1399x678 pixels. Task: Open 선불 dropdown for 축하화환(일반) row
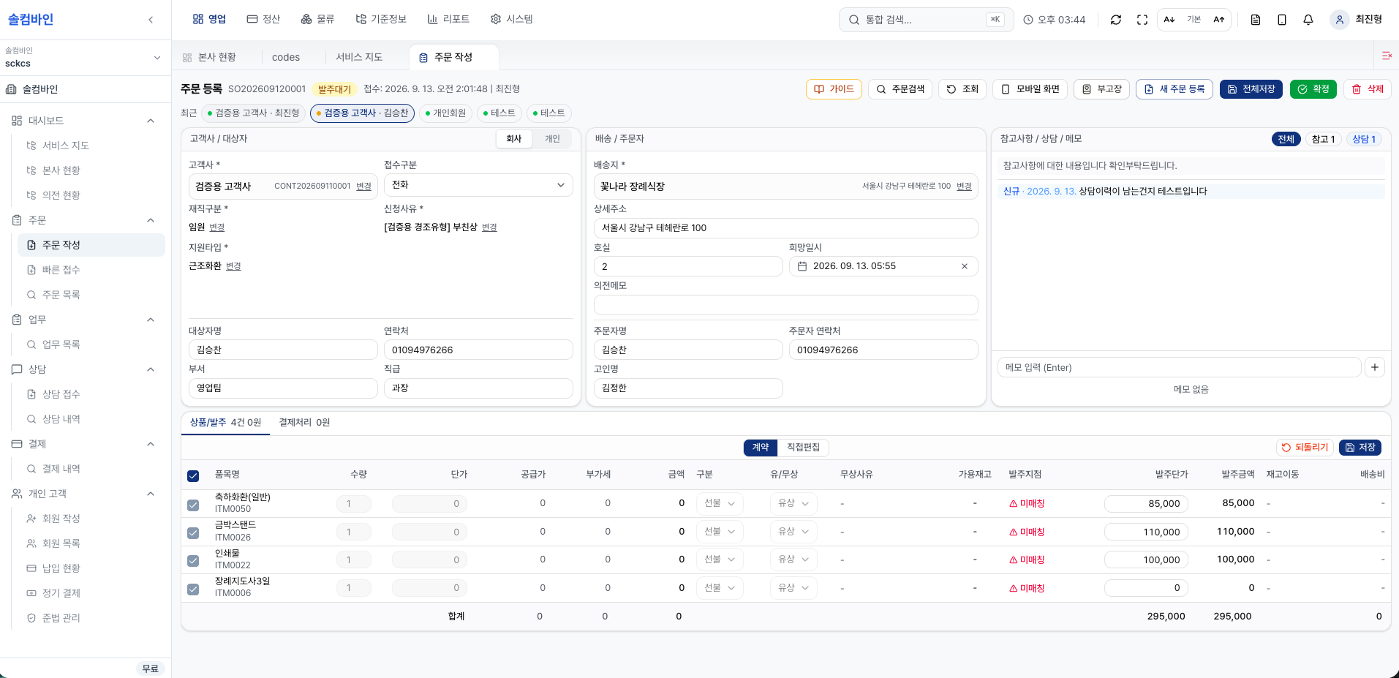point(720,503)
